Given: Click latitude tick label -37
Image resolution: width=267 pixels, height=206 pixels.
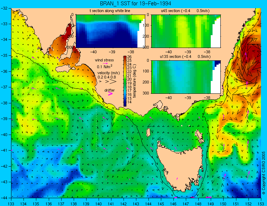Looking at the screenshot, I should (4, 87).
